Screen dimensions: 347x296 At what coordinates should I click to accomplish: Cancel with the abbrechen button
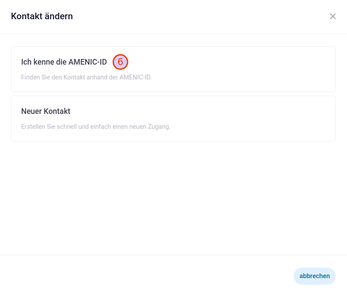tap(314, 276)
